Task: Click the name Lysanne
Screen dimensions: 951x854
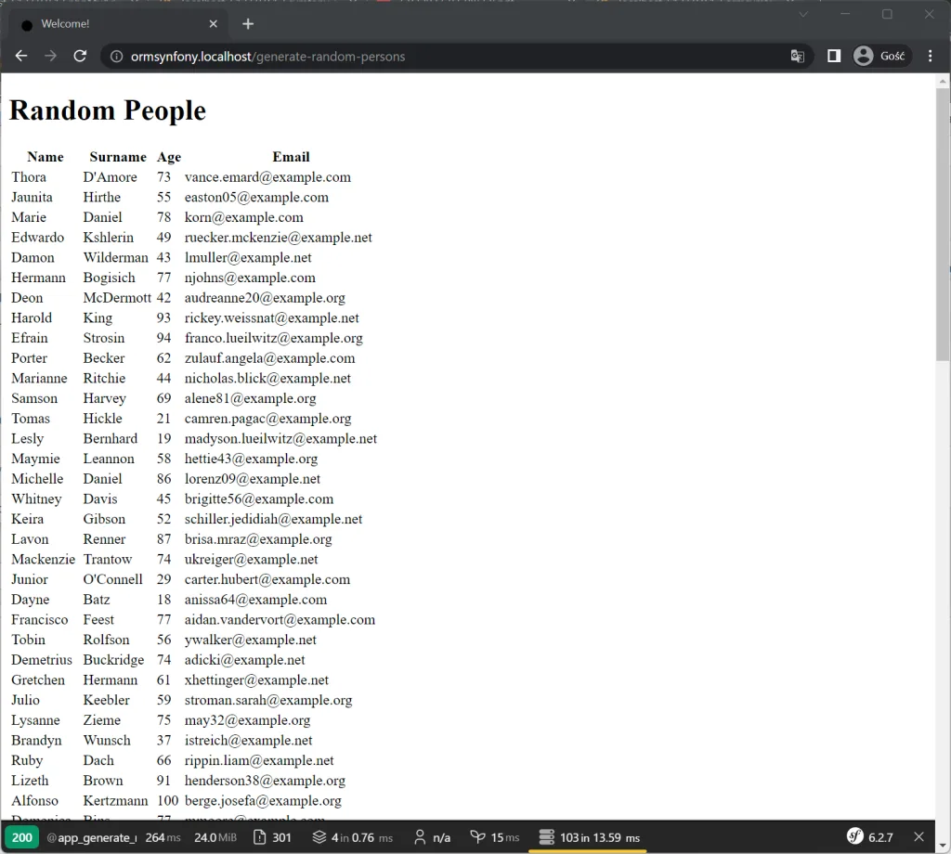Action: (35, 720)
